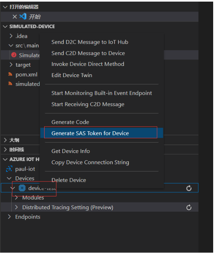This screenshot has width=222, height=253.
Task: Collapse the AZURE IOT HUB section
Action: click(x=5, y=159)
